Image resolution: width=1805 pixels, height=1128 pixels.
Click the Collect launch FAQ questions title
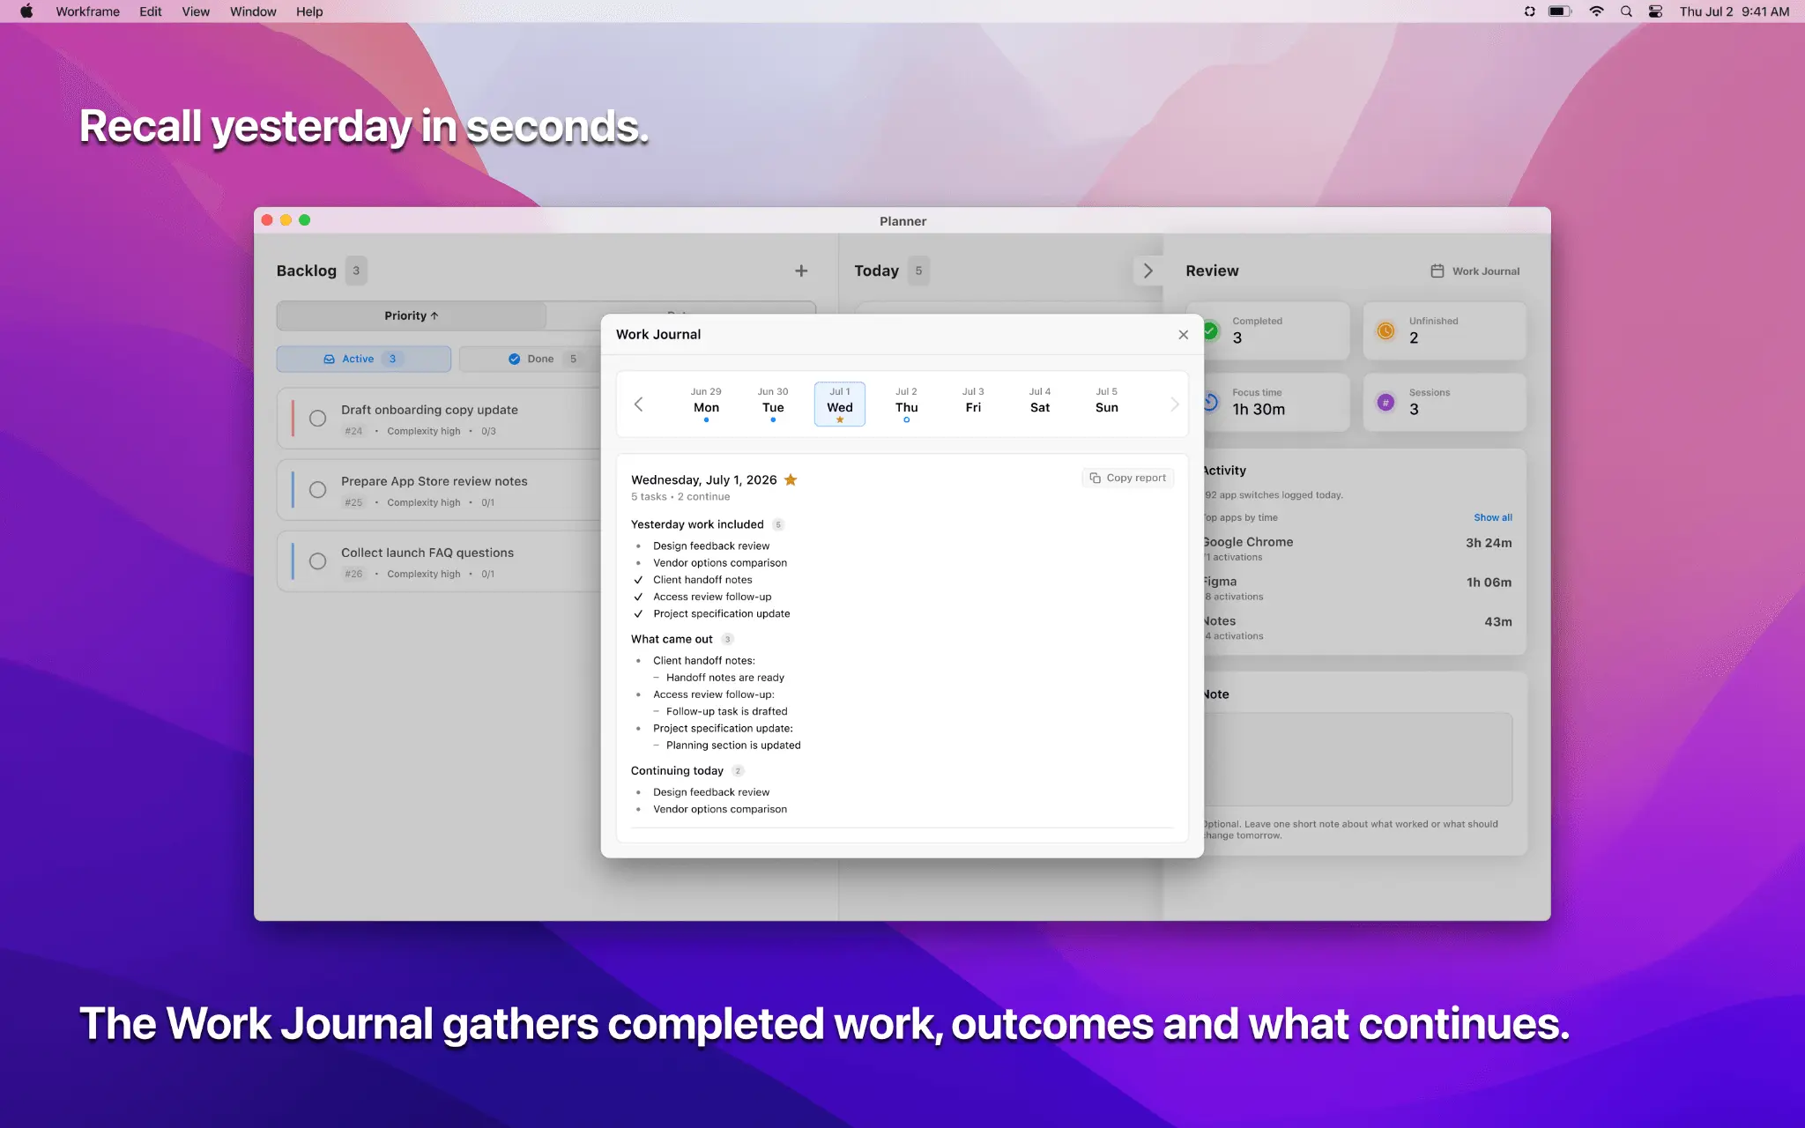click(427, 553)
